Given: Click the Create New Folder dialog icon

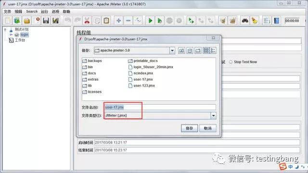Looking at the screenshot, I should (198, 50).
